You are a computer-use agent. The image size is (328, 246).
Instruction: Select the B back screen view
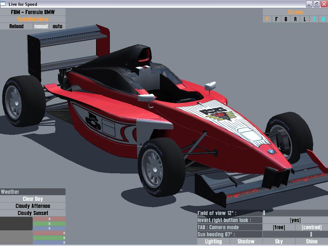286,19
